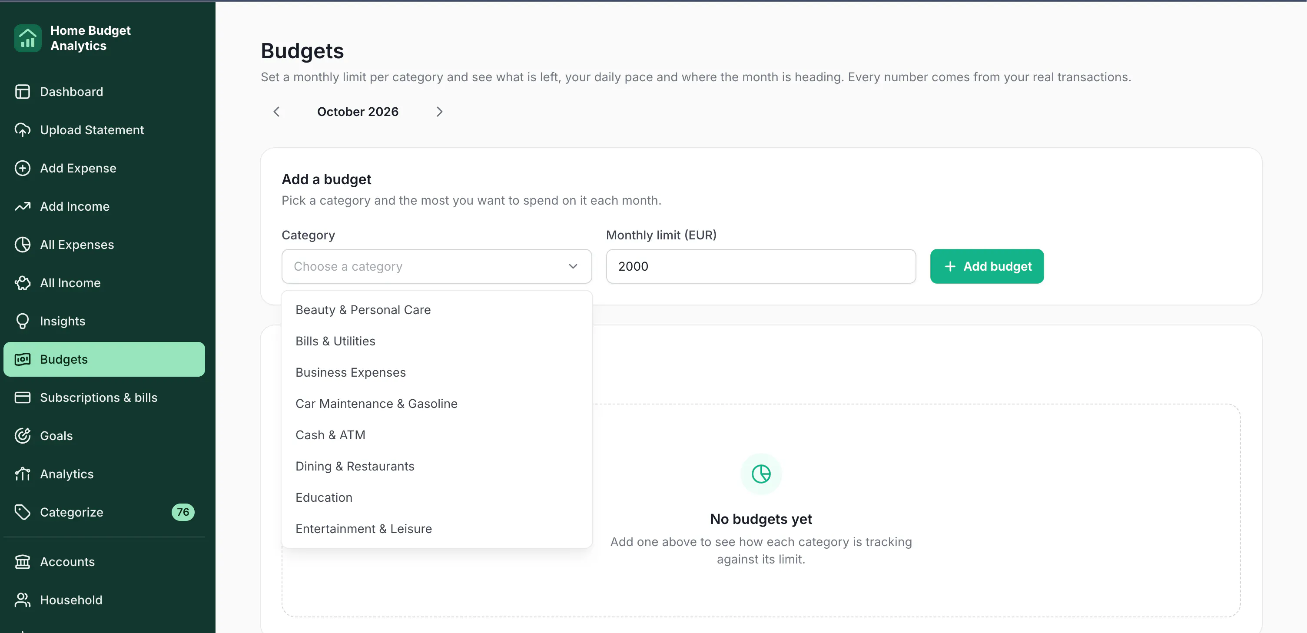This screenshot has height=633, width=1307.
Task: Focus the Monthly limit (EUR) field
Action: coord(760,266)
